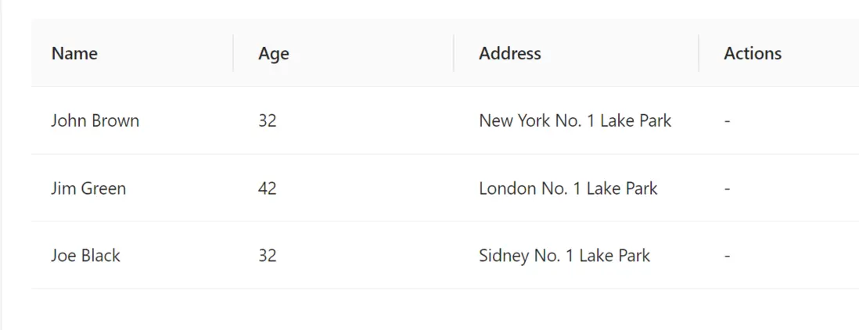The width and height of the screenshot is (859, 330).
Task: Click the London No. 1 Lake Park address
Action: point(568,188)
